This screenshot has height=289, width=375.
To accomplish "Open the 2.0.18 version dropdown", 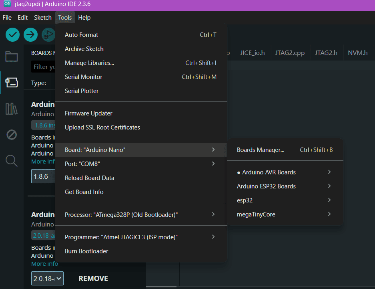I will [x=47, y=279].
